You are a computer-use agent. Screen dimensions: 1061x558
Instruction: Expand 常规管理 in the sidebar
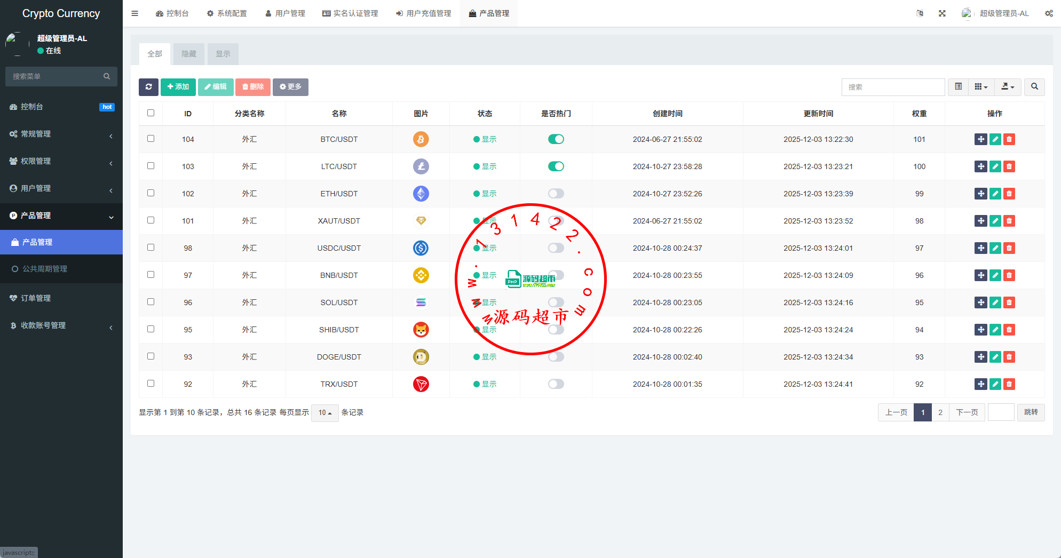(61, 134)
